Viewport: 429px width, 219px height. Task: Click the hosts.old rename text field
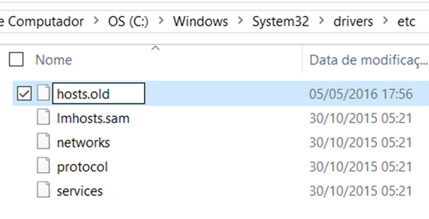click(x=99, y=94)
